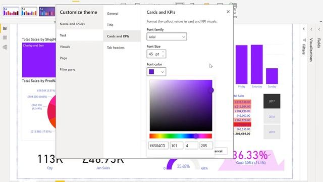Click inside the purple saturation color field
The image size is (323, 182).
[181, 106]
